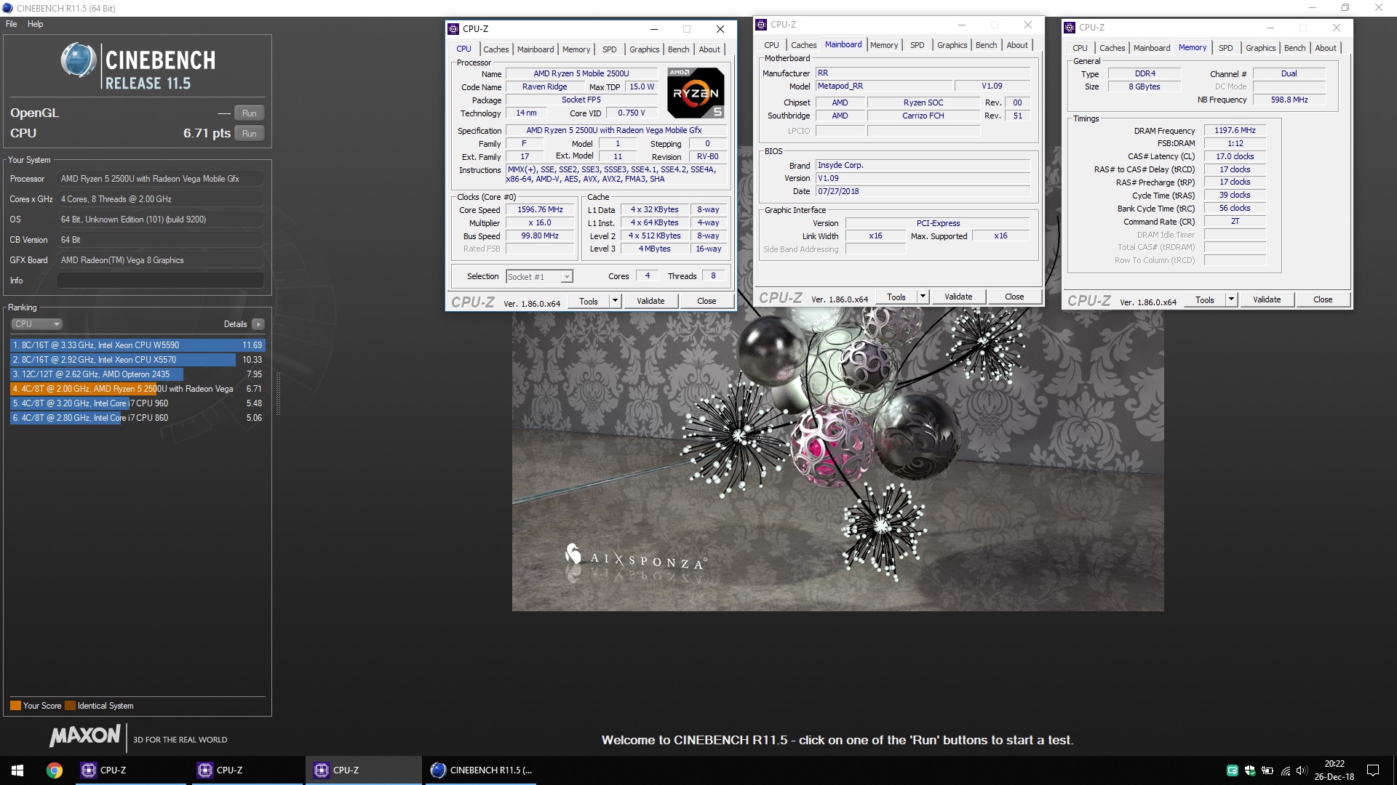The width and height of the screenshot is (1397, 785).
Task: Click CPU-Z CPU window title icon
Action: click(453, 29)
